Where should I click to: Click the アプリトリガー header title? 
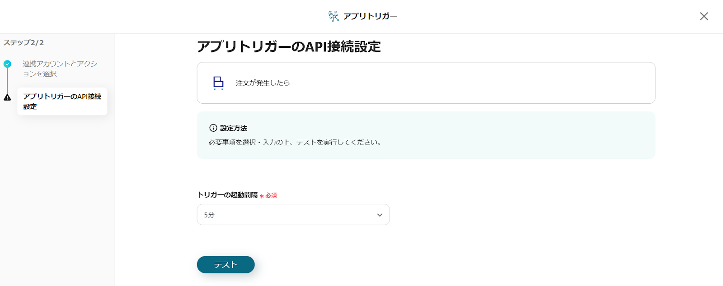(370, 16)
